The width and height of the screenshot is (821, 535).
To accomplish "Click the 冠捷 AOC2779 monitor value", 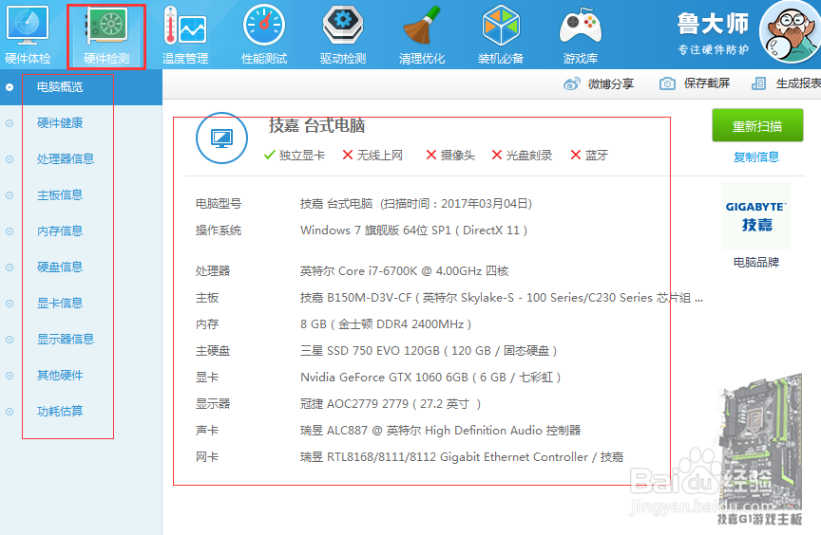I will click(391, 404).
